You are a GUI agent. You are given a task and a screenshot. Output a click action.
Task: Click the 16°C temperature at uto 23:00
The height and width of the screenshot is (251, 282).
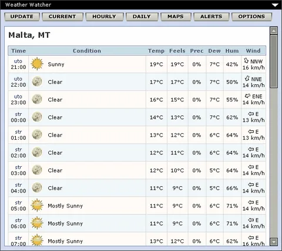156,100
